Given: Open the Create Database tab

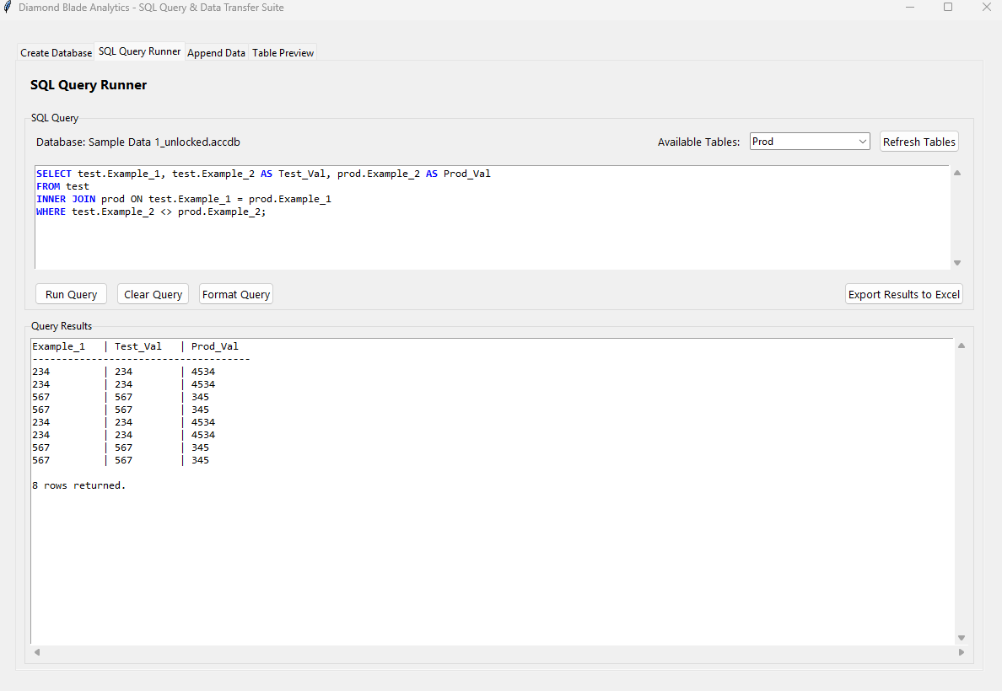Looking at the screenshot, I should (x=57, y=53).
